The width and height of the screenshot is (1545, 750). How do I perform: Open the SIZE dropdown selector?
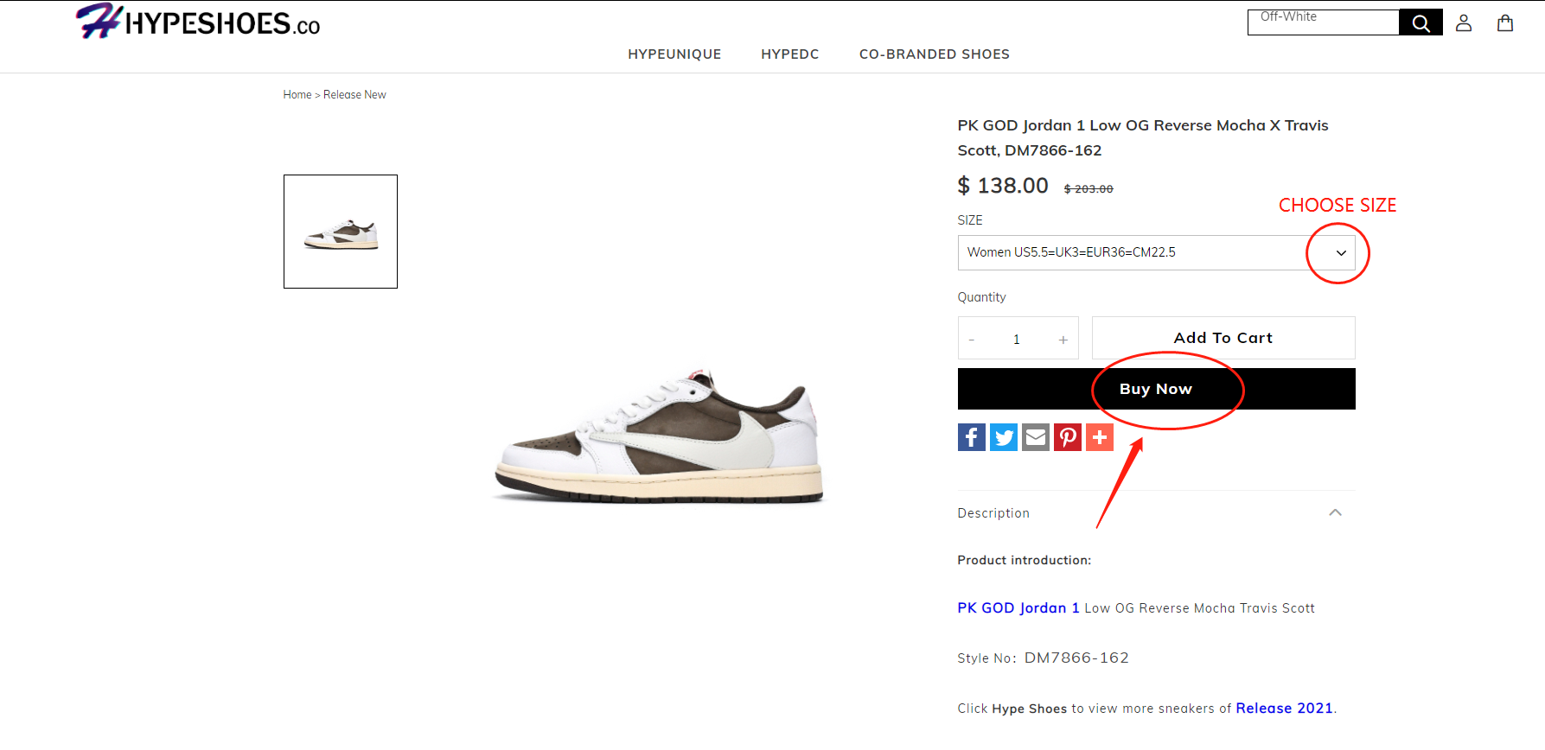click(1156, 252)
